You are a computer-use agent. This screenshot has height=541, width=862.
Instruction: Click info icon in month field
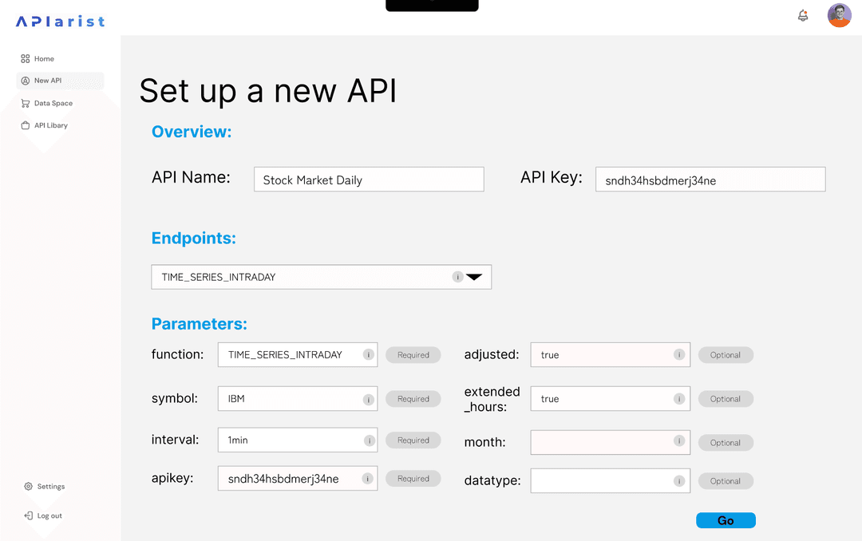(679, 440)
